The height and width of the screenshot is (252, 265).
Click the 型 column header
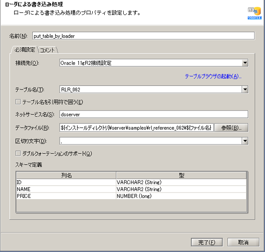181,175
